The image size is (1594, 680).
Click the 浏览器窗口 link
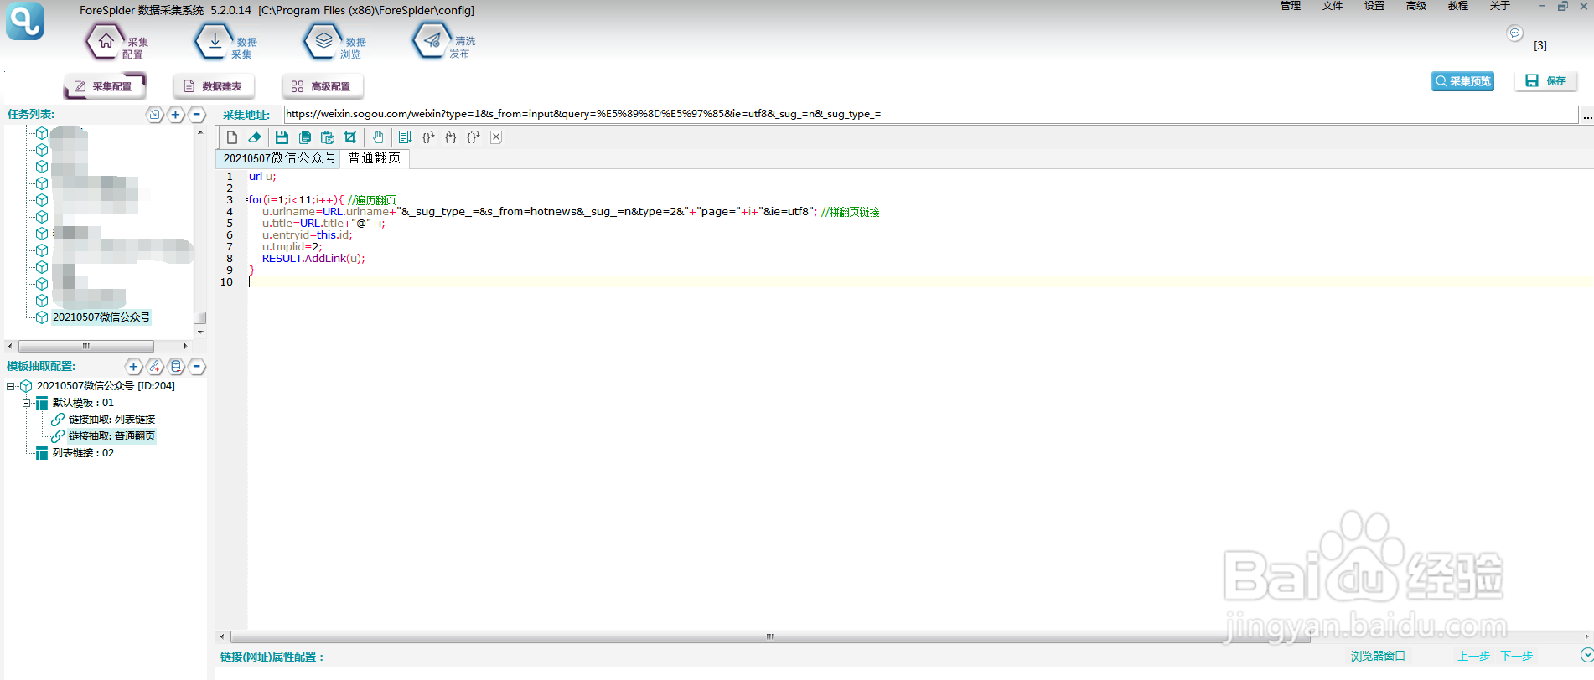(1378, 656)
